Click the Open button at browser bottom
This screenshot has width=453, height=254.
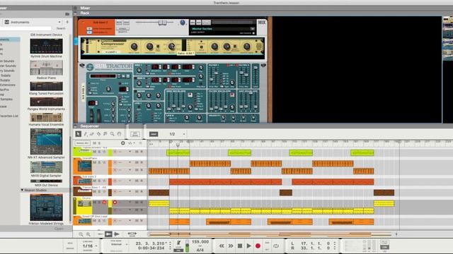(59, 229)
